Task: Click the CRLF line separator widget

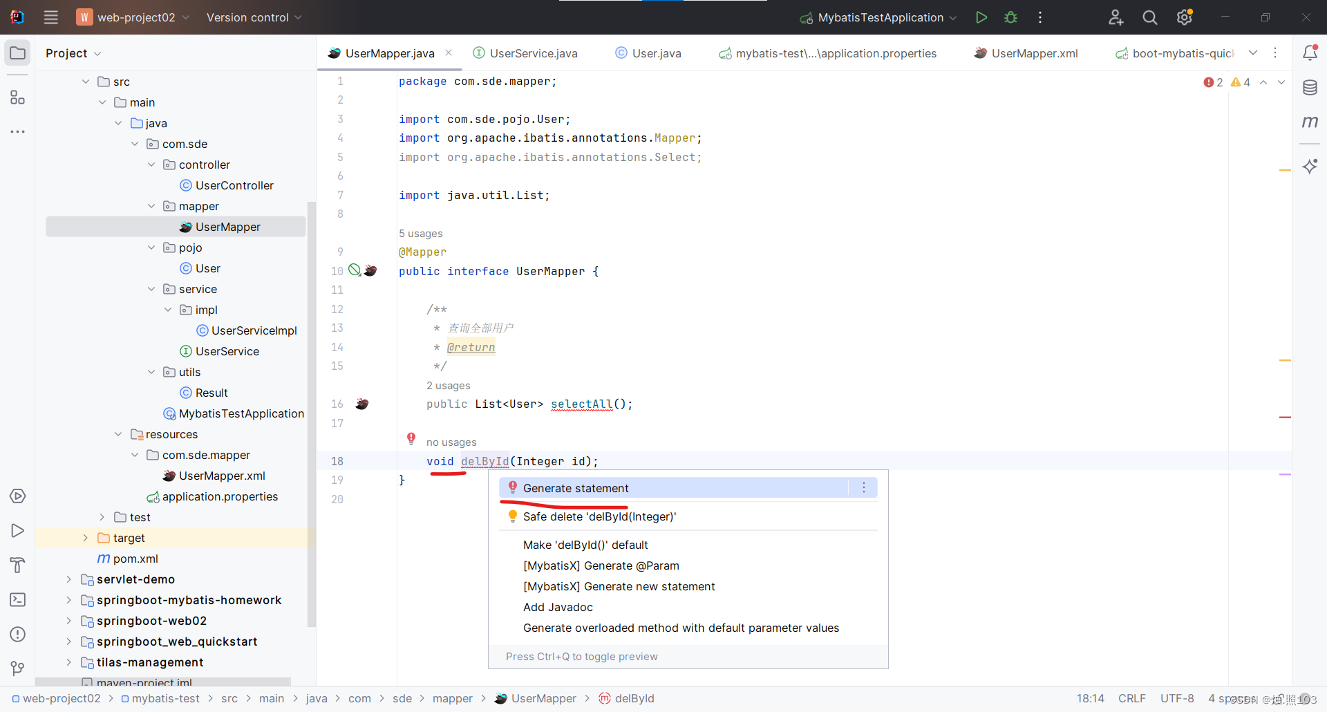Action: (x=1132, y=698)
